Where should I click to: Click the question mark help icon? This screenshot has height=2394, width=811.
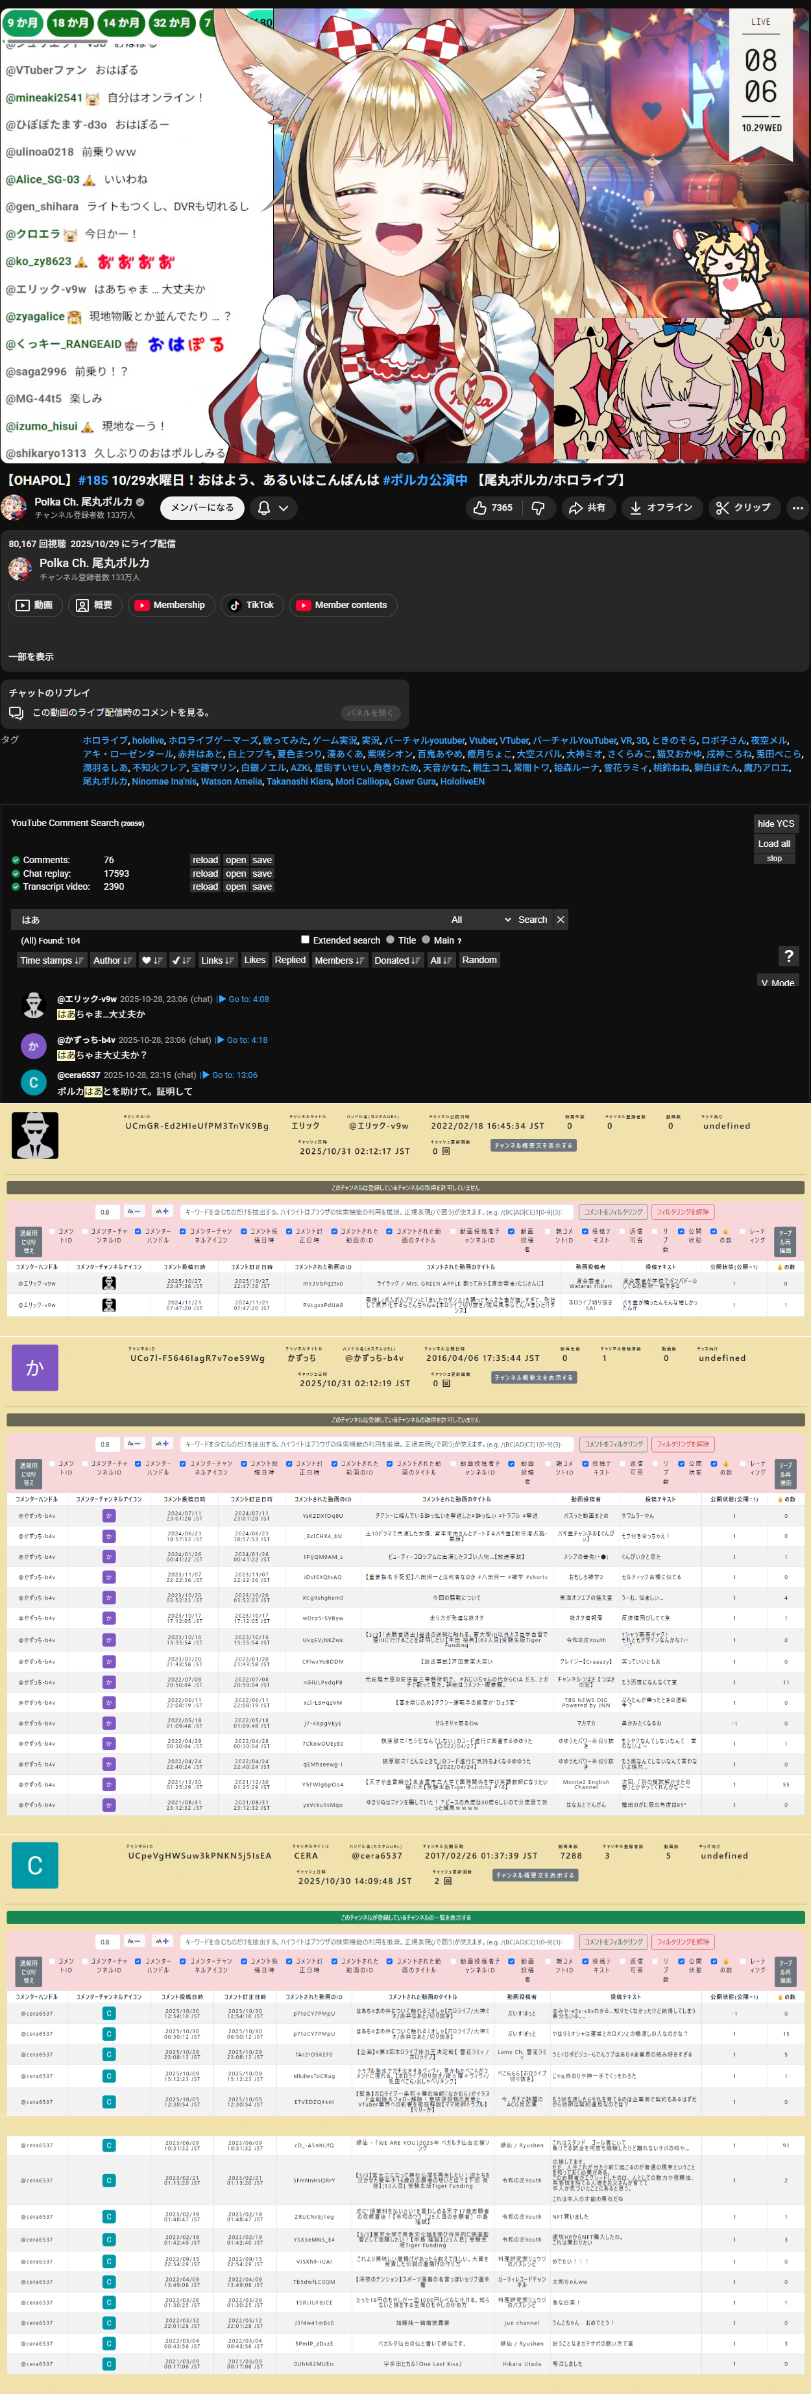pyautogui.click(x=788, y=955)
